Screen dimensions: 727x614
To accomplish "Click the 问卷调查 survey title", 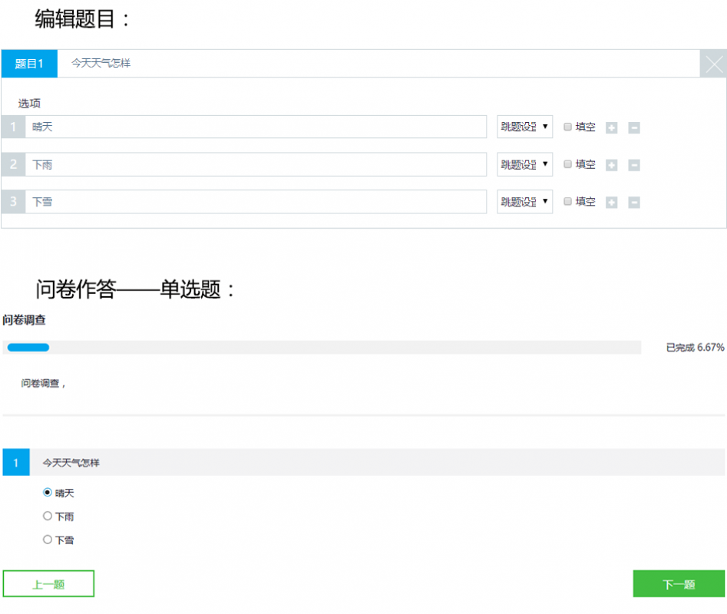I will point(24,320).
